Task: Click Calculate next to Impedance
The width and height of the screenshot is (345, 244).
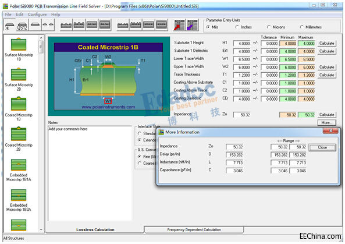Action: pos(327,115)
